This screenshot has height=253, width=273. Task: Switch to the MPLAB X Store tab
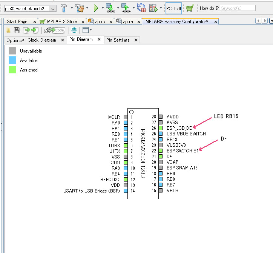point(62,22)
